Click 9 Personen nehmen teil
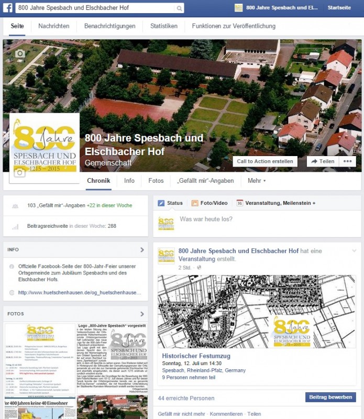Screen dimensions: 364x419 tap(189, 378)
